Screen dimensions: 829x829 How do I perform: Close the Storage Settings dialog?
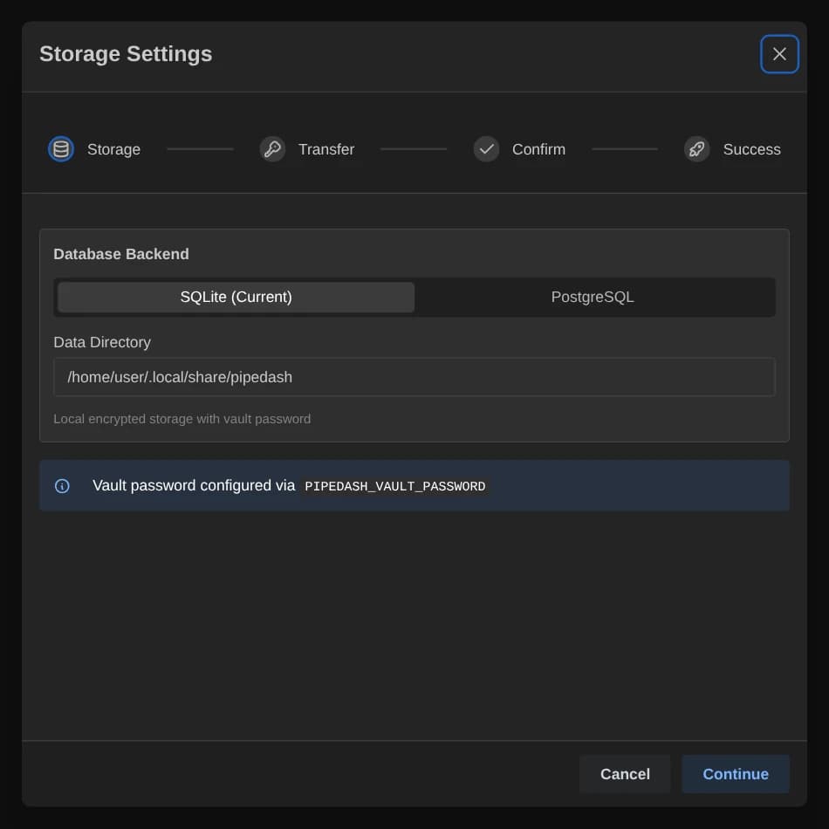point(779,54)
